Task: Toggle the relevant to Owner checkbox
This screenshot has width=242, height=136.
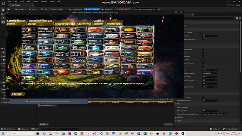Action: click(203, 49)
